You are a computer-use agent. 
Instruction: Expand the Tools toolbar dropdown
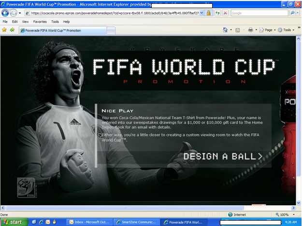click(x=288, y=30)
